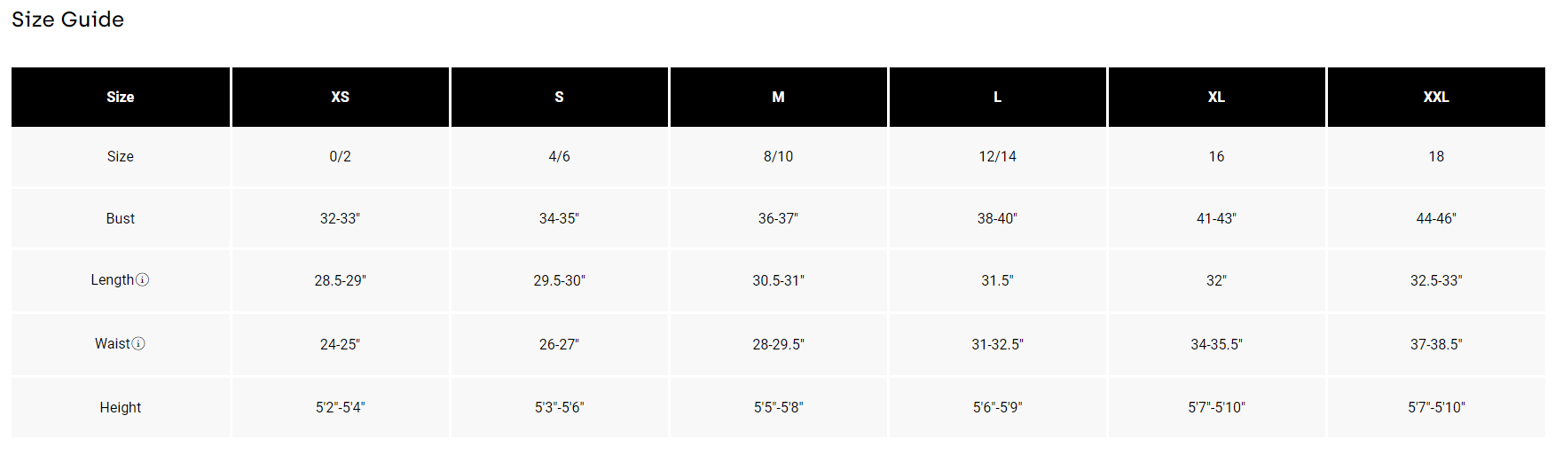Click the Bust row label
The height and width of the screenshot is (455, 1563).
(x=121, y=218)
